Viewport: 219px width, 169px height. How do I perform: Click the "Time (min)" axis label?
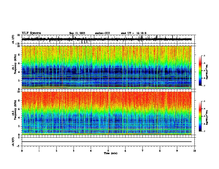111,153
